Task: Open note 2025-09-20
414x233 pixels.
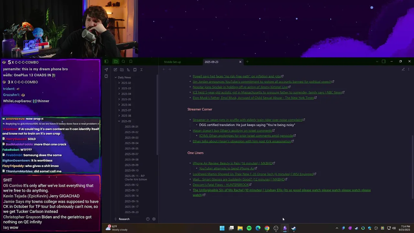Action: click(x=132, y=212)
